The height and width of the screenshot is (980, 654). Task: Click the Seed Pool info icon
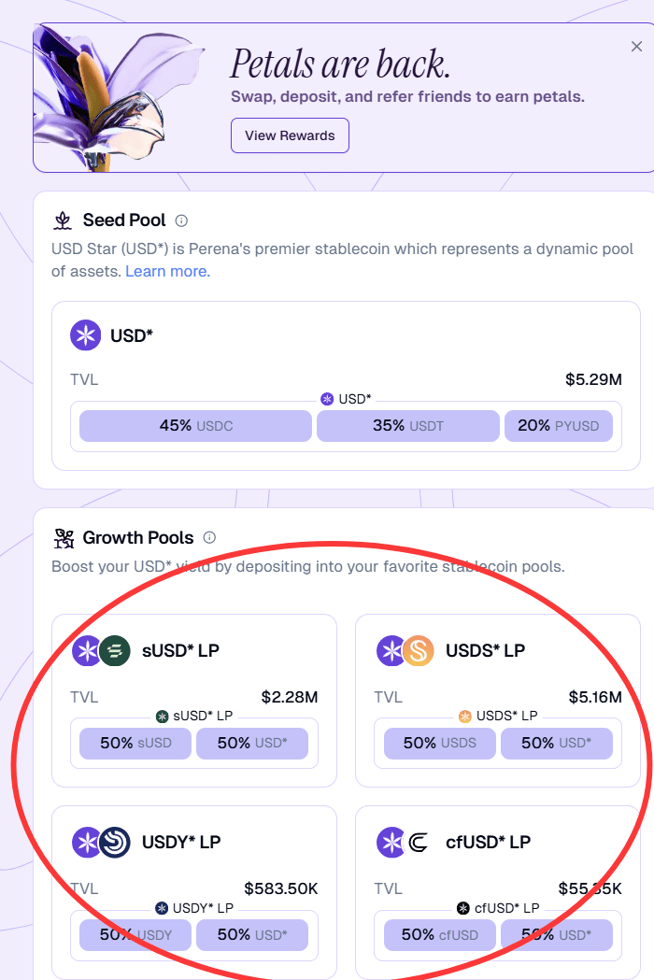click(x=181, y=220)
